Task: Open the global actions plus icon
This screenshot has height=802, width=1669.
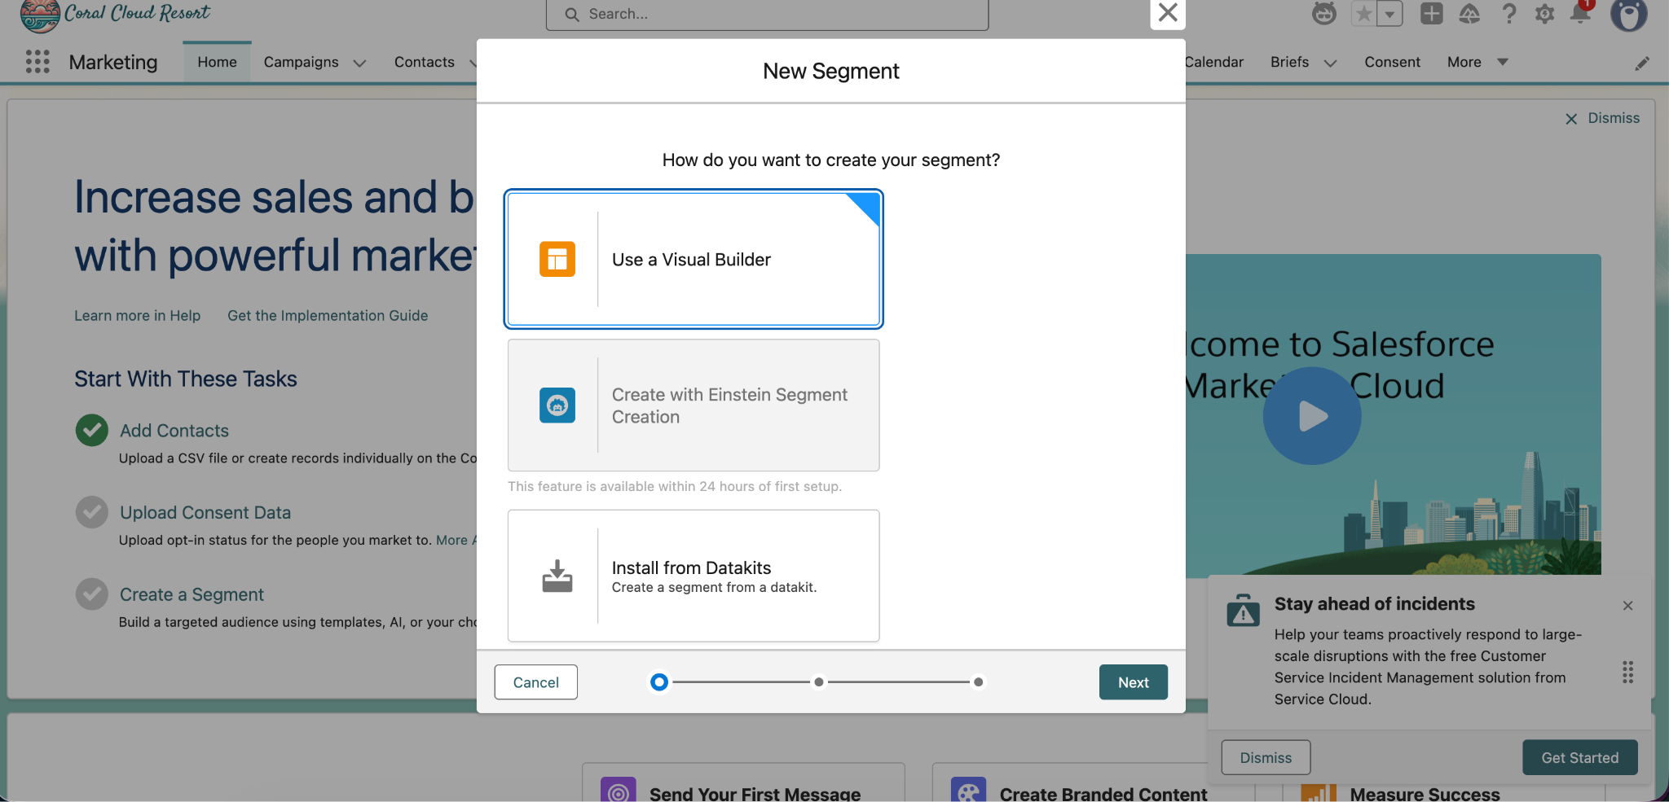Action: [1432, 14]
